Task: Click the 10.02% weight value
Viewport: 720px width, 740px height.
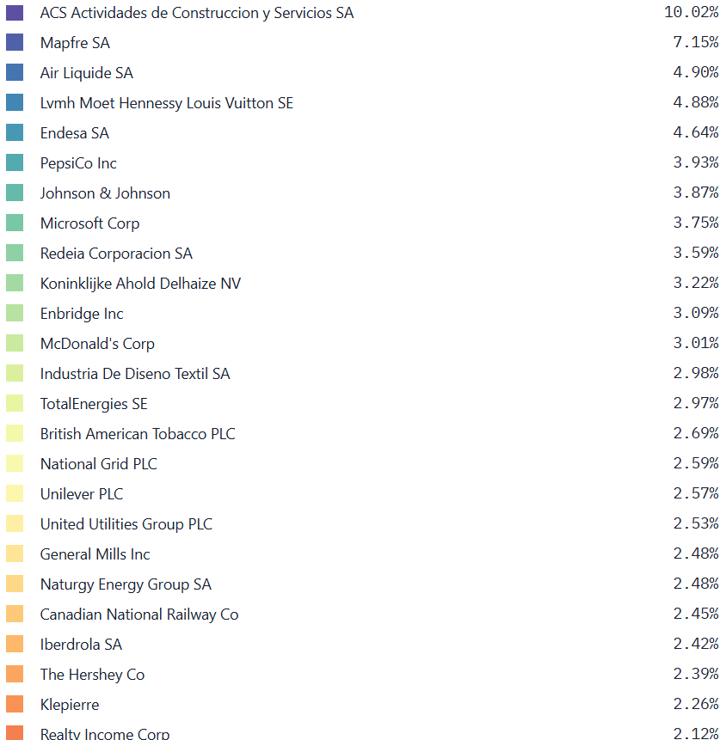Action: 691,12
